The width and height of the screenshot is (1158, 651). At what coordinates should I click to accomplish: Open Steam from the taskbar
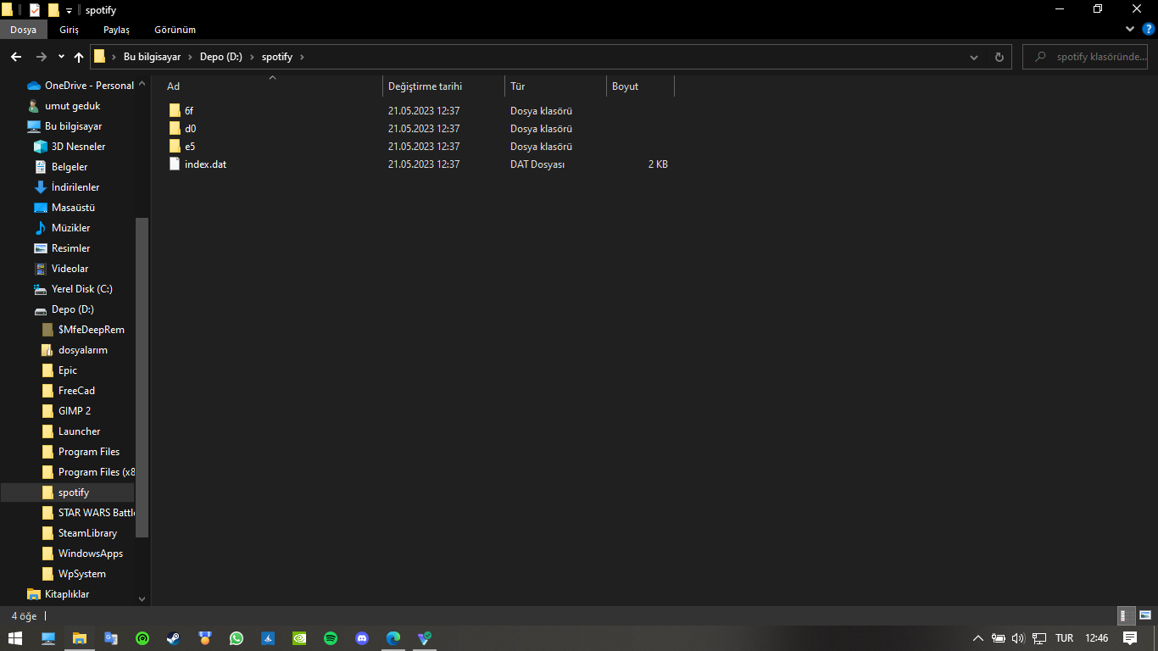click(173, 638)
